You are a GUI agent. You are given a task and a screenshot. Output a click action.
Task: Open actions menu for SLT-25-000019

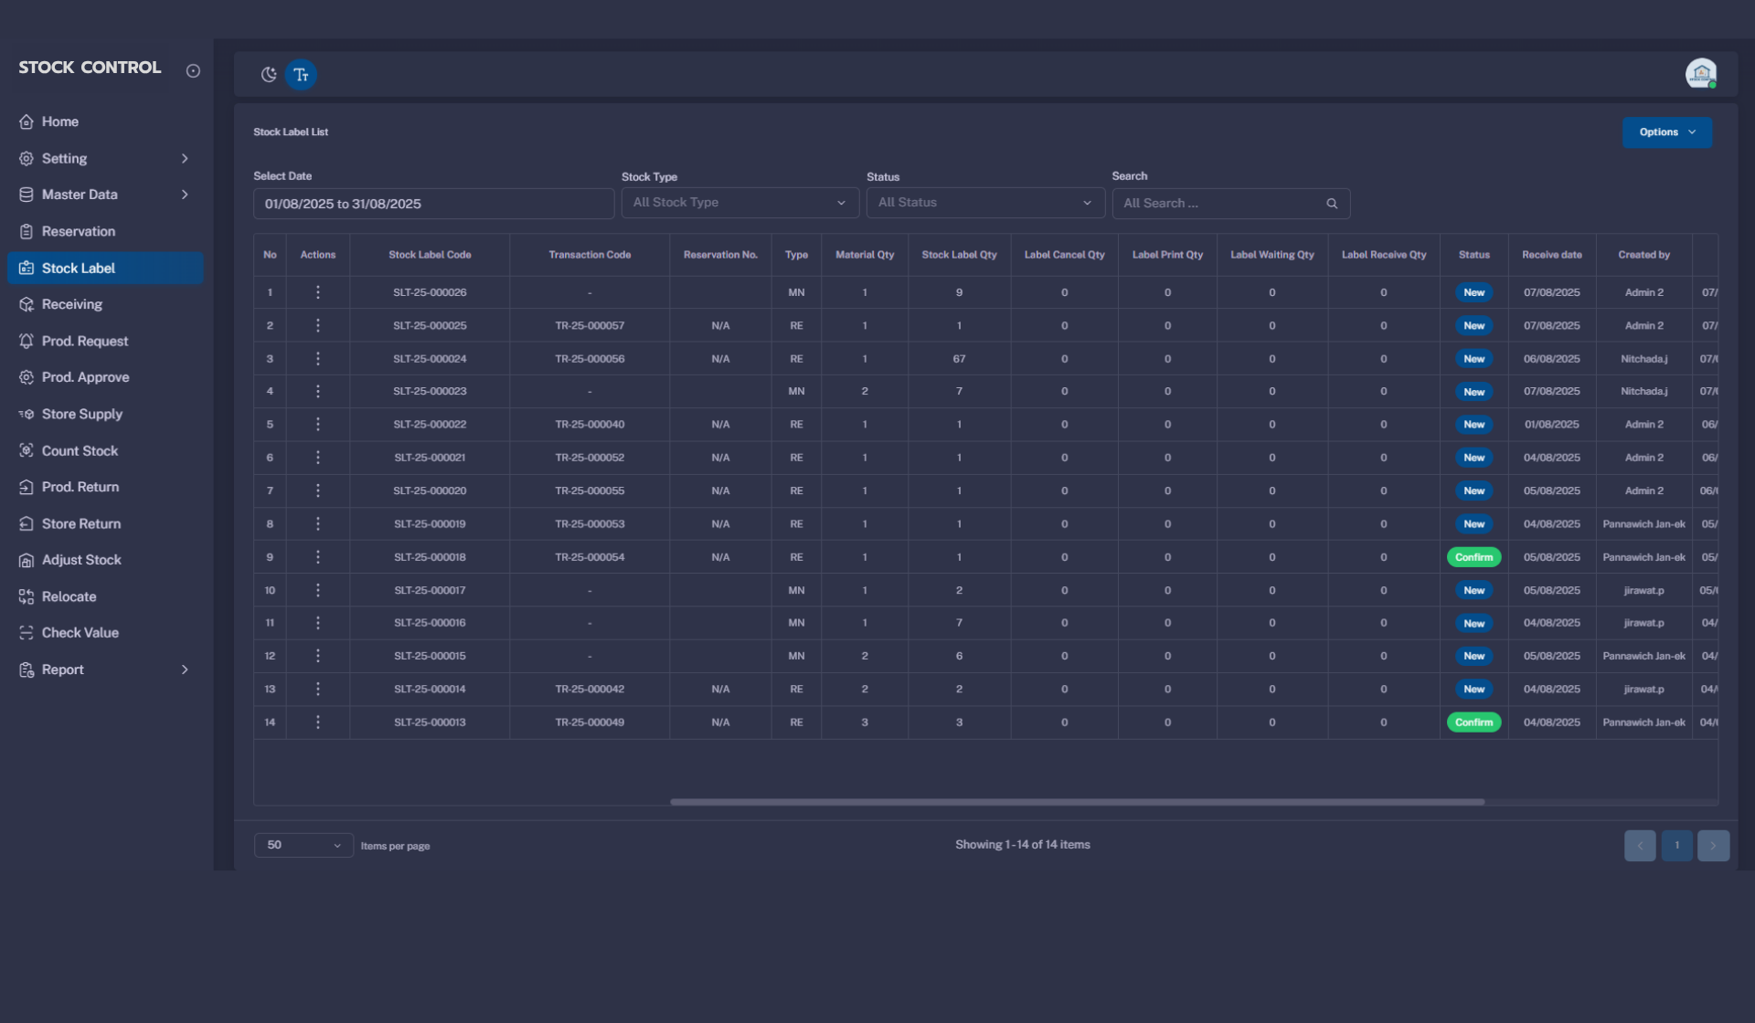(317, 523)
